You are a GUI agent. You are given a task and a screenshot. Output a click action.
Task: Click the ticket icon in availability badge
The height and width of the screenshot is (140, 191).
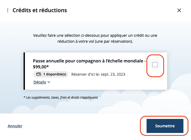38,74
